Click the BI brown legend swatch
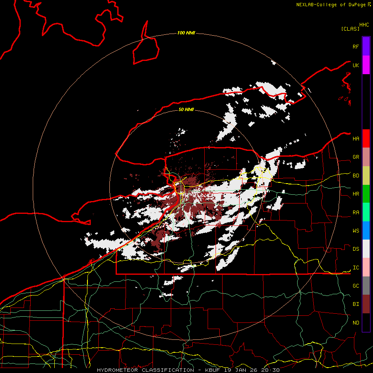Screen dimensions: 373x373 coord(366,304)
